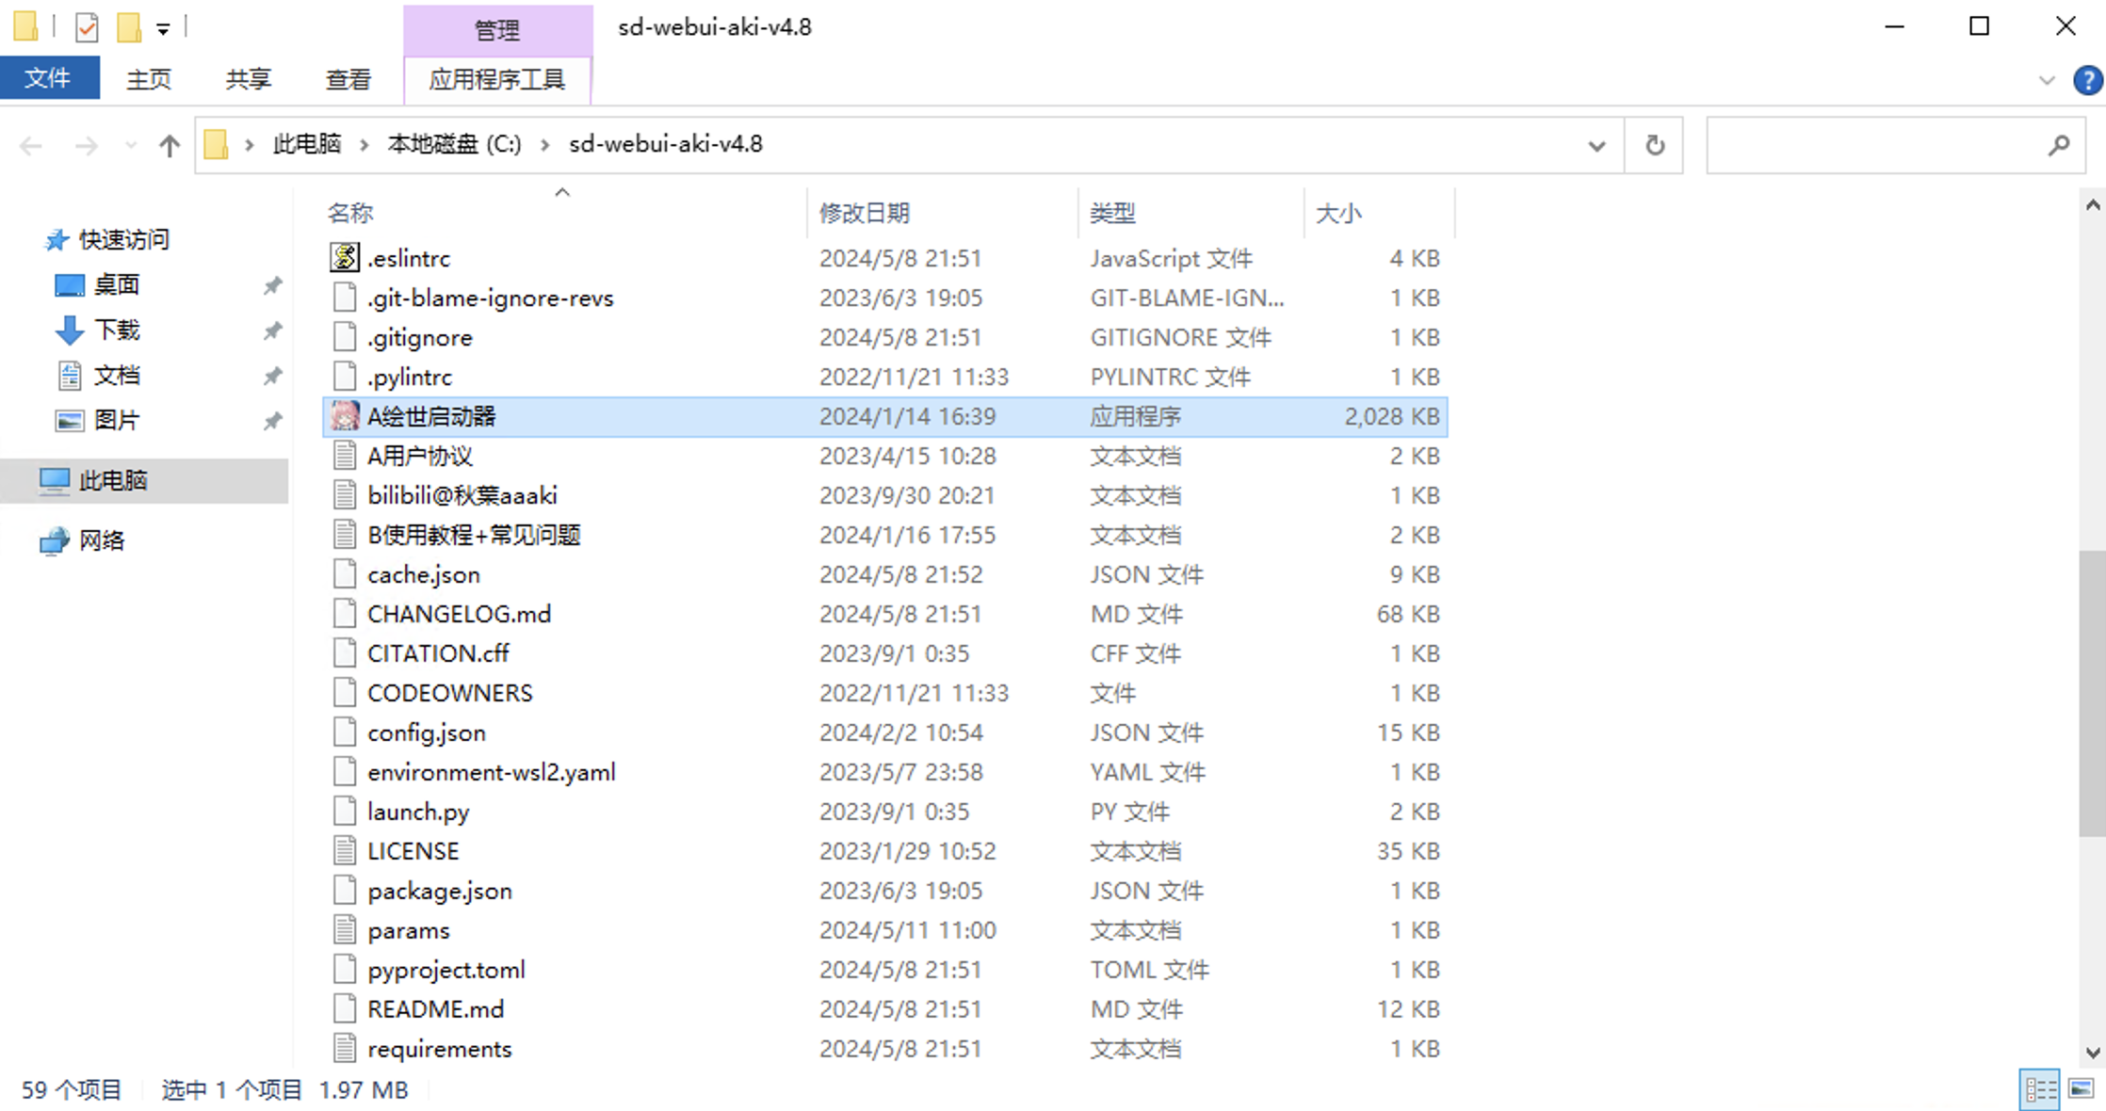Expand the 此电脑 breadcrumb chevron

pyautogui.click(x=363, y=144)
